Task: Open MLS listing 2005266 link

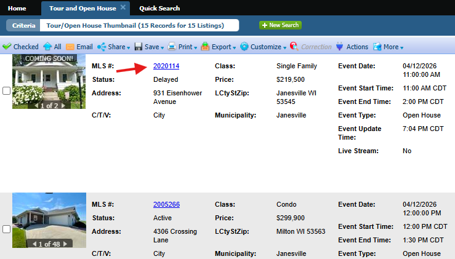Action: click(166, 204)
